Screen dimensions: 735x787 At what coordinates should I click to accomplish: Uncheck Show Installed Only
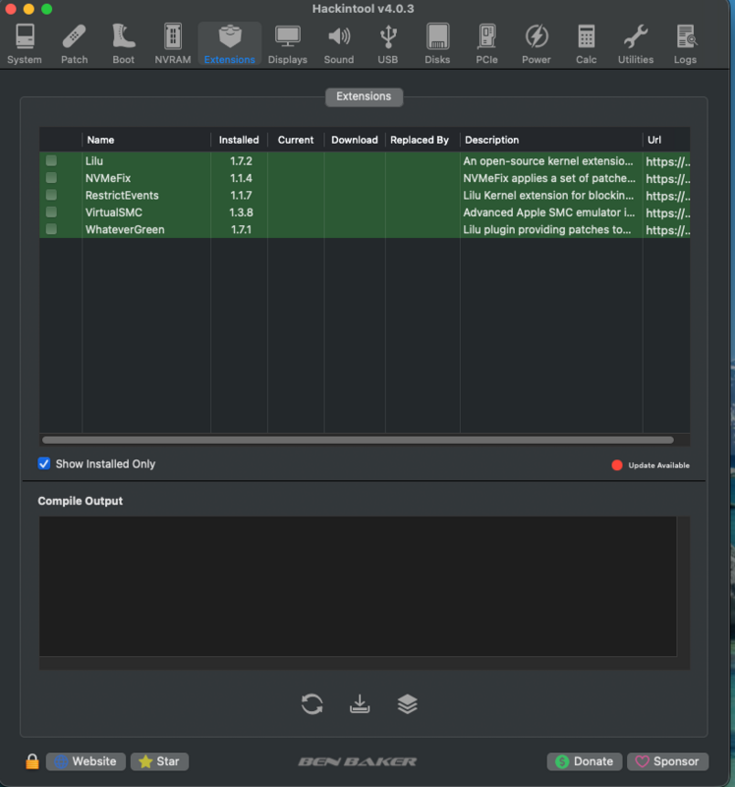pyautogui.click(x=44, y=463)
